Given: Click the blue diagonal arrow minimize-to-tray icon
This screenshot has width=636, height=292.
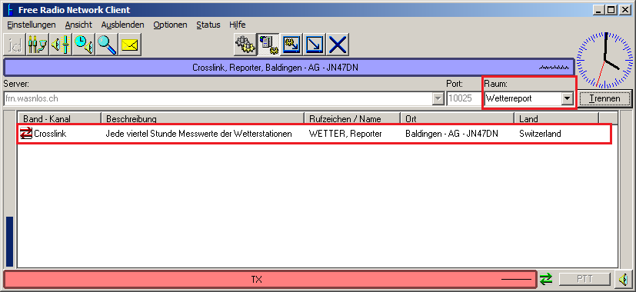Looking at the screenshot, I should tap(315, 45).
